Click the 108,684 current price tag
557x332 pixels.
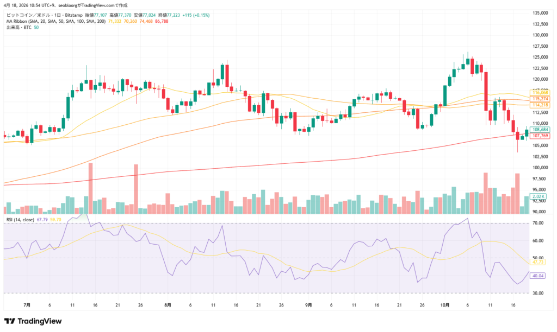pyautogui.click(x=540, y=130)
